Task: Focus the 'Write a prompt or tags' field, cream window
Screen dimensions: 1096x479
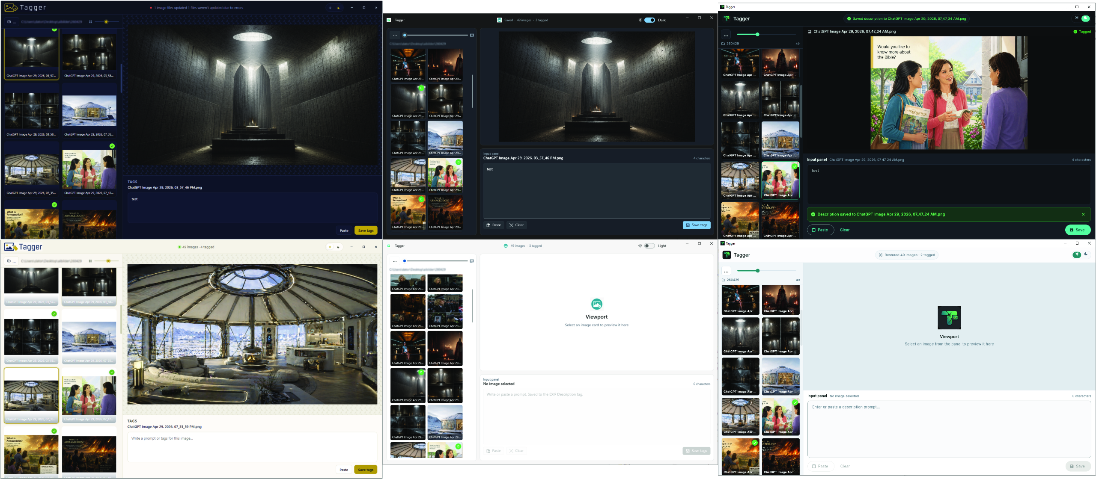Action: [252, 447]
